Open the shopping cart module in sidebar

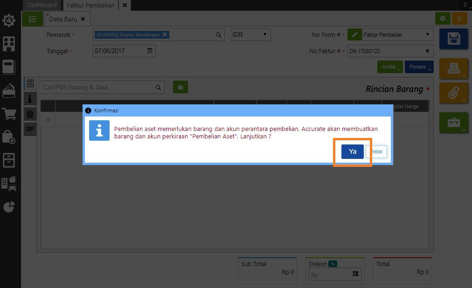tap(9, 114)
